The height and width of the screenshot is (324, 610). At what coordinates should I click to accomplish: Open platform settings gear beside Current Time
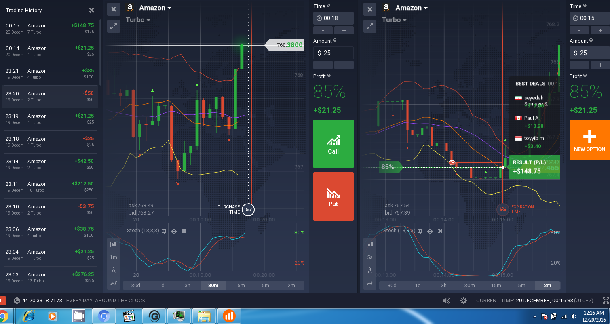(x=464, y=301)
